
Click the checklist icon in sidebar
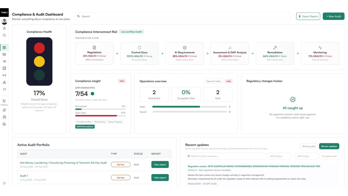(4, 89)
